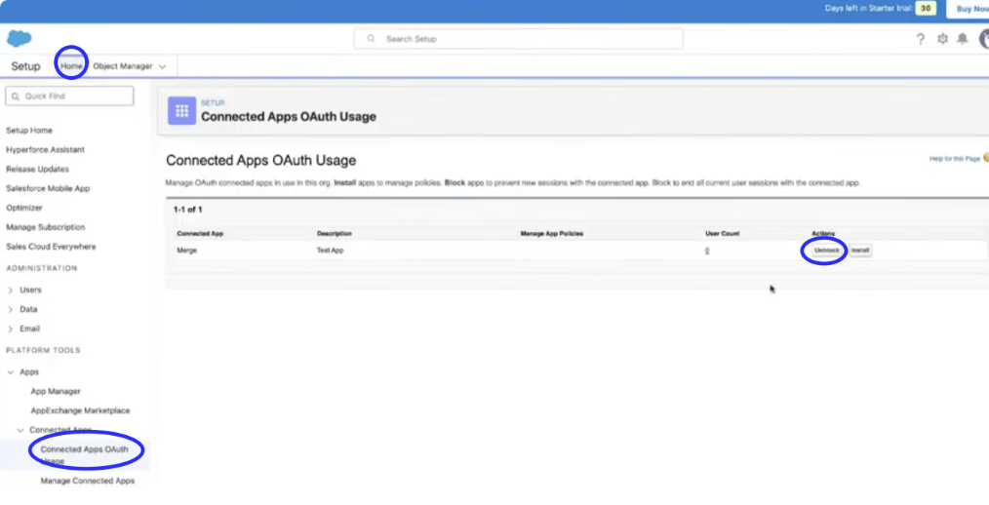Expand the Email section chevron
The height and width of the screenshot is (505, 989).
pos(10,329)
